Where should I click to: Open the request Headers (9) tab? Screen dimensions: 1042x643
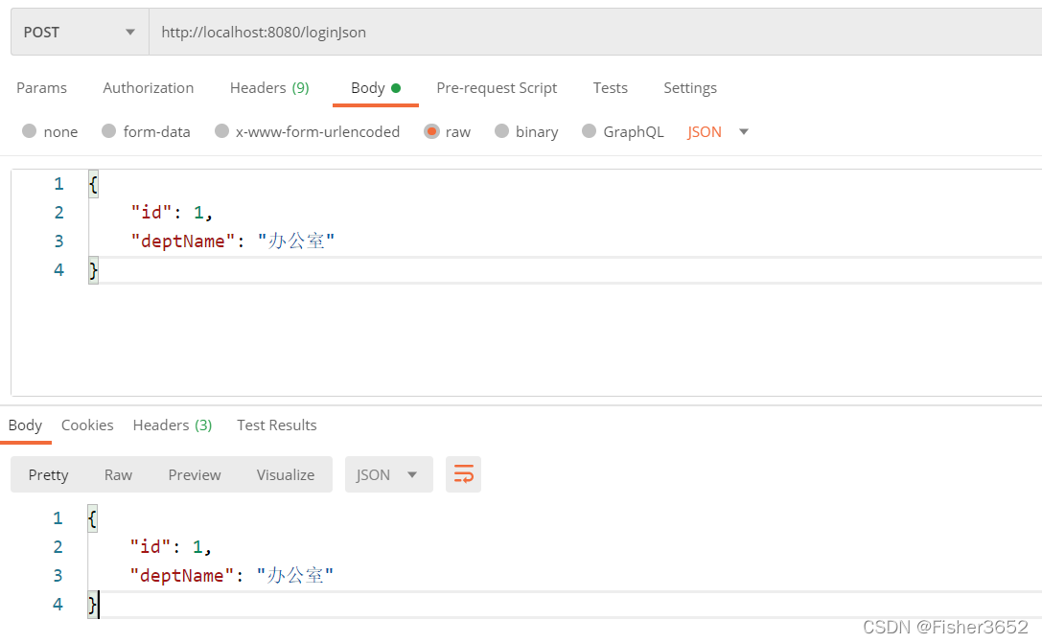click(269, 88)
